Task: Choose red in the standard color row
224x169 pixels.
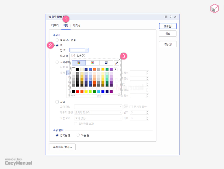Action: [78, 92]
